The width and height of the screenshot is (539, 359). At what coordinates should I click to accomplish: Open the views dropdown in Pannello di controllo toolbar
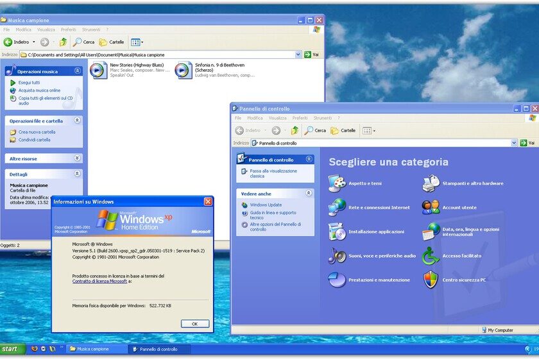click(x=369, y=131)
